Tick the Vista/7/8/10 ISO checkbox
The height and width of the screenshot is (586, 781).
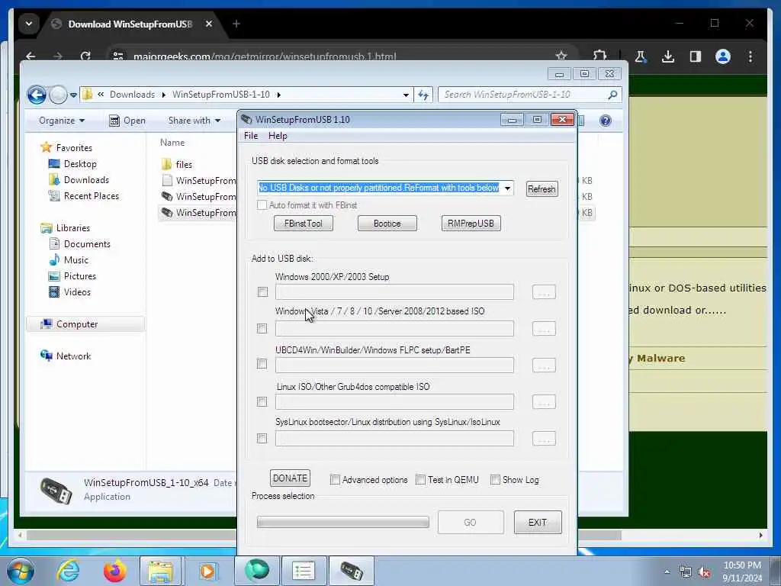(x=262, y=328)
